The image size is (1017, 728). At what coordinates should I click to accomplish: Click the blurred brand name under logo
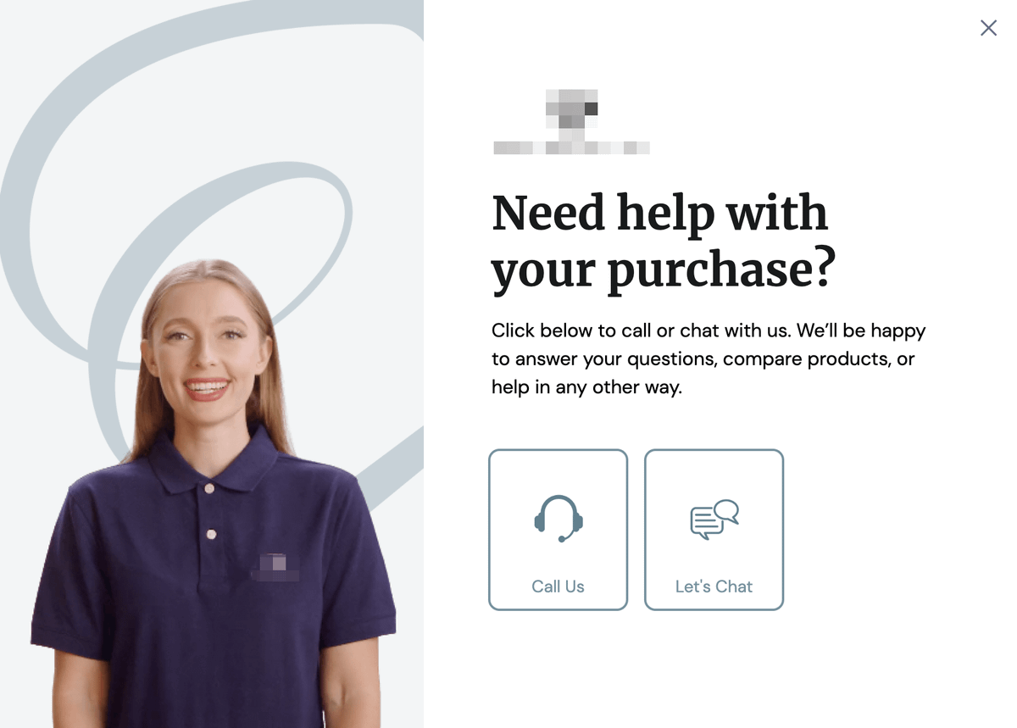(572, 147)
